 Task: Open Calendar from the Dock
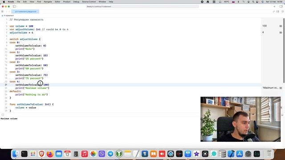point(67,154)
